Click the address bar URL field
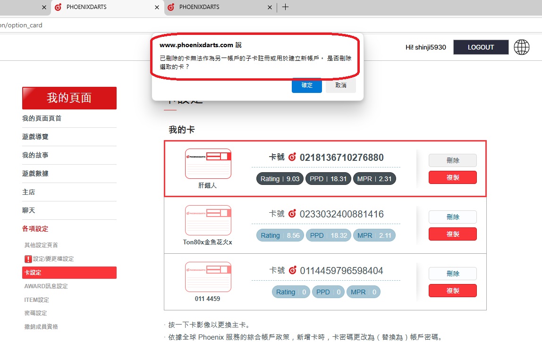Viewport: 542px width, 342px height. click(x=271, y=25)
